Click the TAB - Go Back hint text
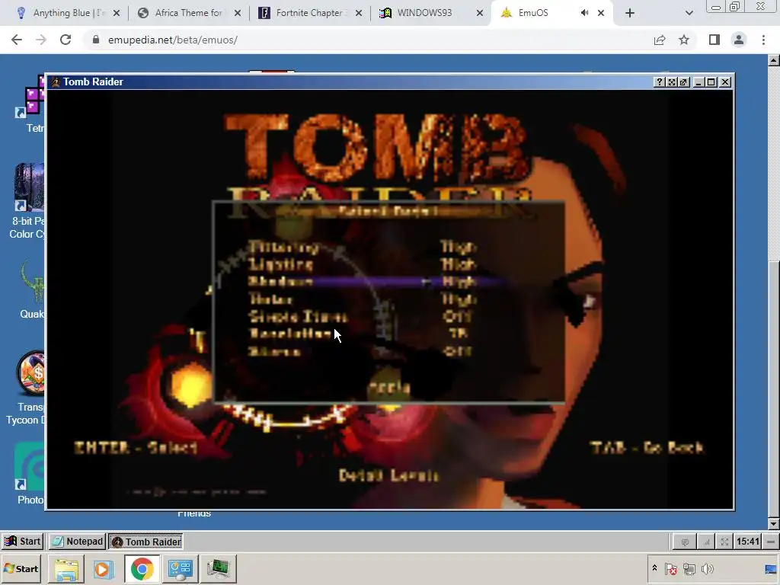 [x=647, y=448]
